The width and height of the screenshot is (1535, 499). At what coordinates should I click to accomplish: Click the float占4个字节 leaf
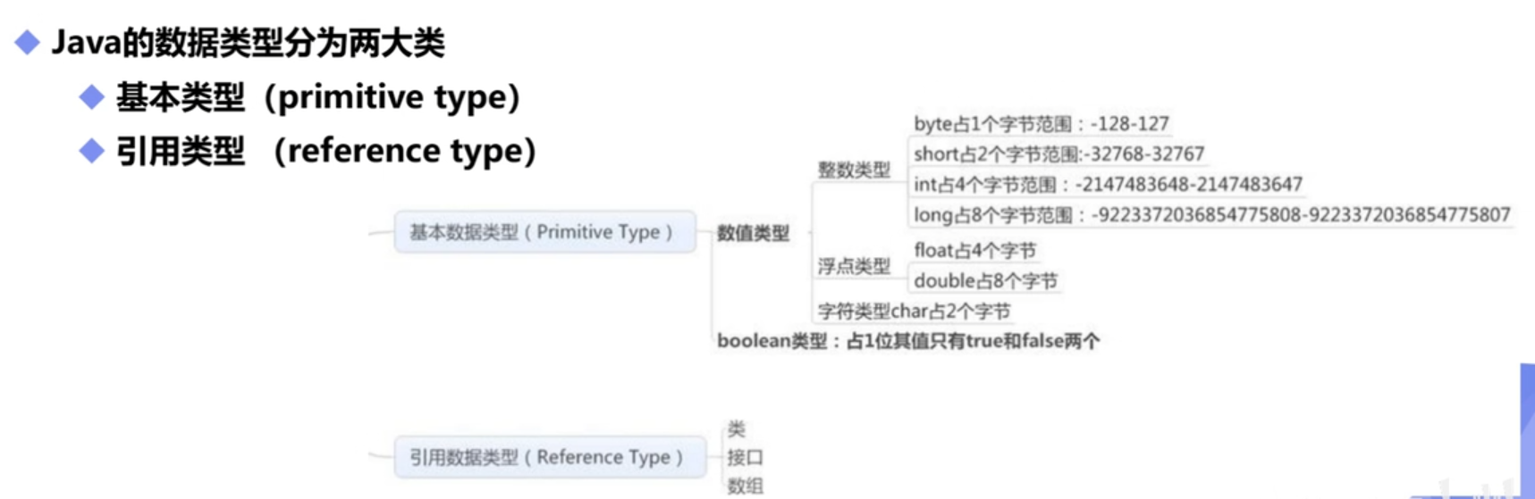pyautogui.click(x=974, y=251)
